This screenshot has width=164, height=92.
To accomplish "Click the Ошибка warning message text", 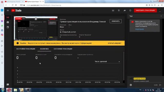I will pyautogui.click(x=60, y=43).
